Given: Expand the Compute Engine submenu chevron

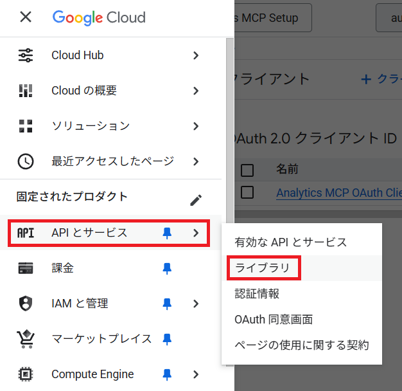Looking at the screenshot, I should (196, 374).
